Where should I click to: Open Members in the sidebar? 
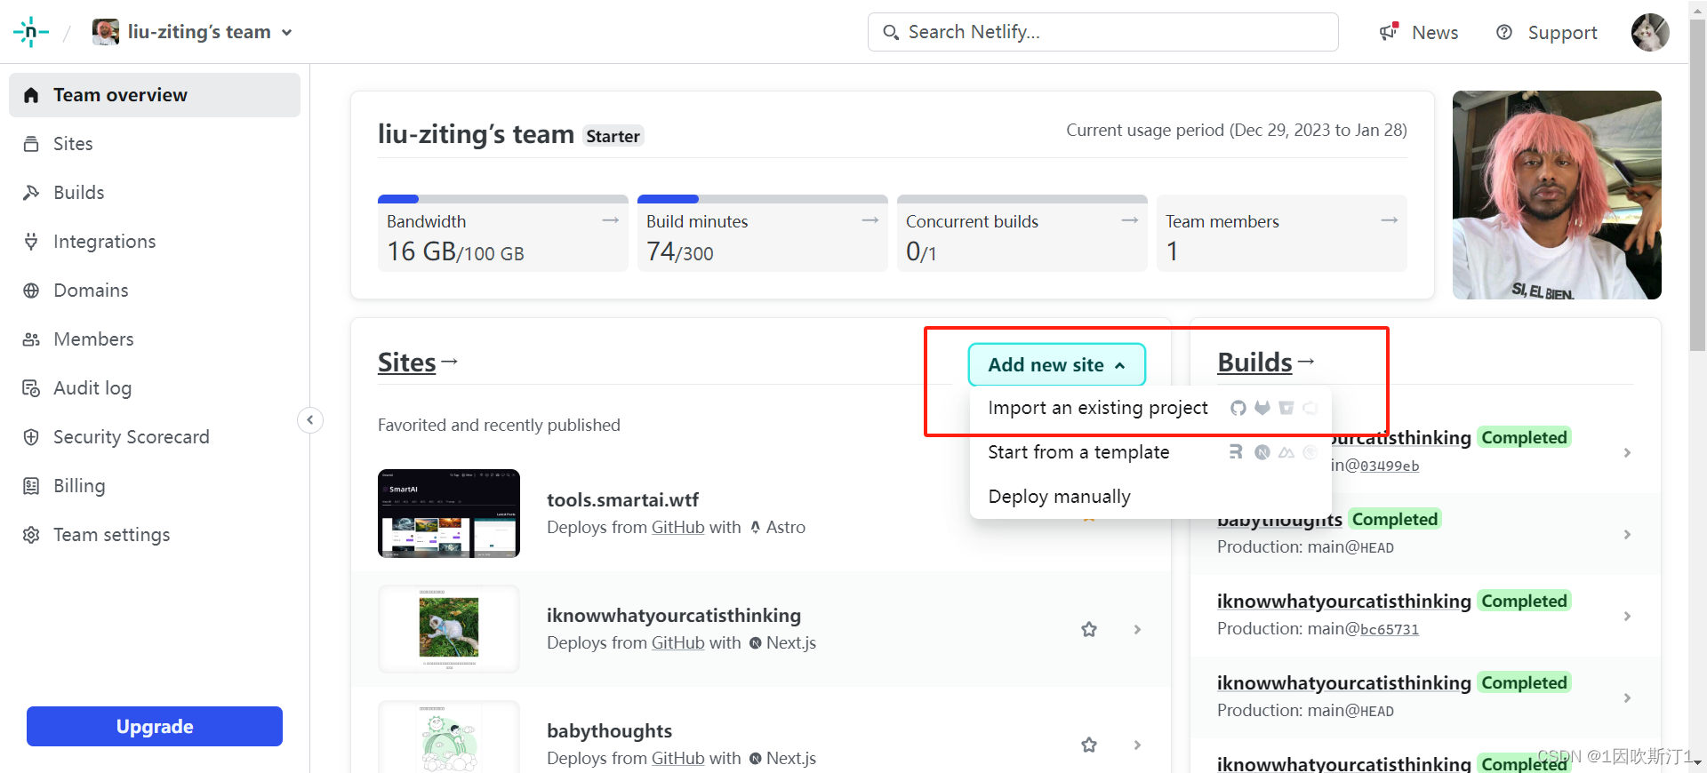pos(155,339)
